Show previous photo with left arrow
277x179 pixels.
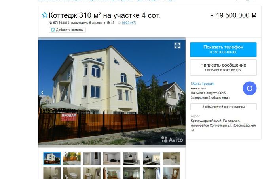[x=42, y=93]
